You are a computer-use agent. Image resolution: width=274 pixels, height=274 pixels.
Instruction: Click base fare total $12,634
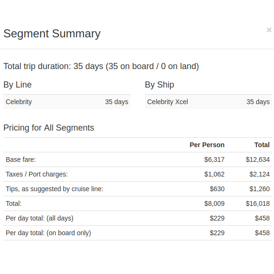point(257,159)
